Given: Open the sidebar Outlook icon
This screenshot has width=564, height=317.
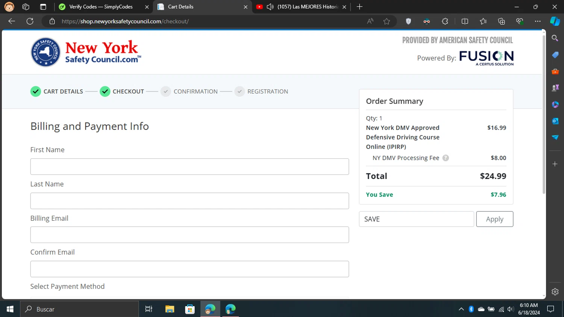Looking at the screenshot, I should (x=555, y=121).
